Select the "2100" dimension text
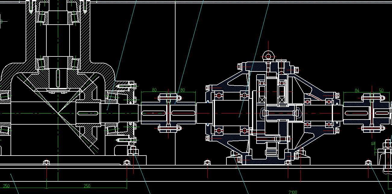Viewport: 392px width, 194px height. pyautogui.click(x=293, y=192)
